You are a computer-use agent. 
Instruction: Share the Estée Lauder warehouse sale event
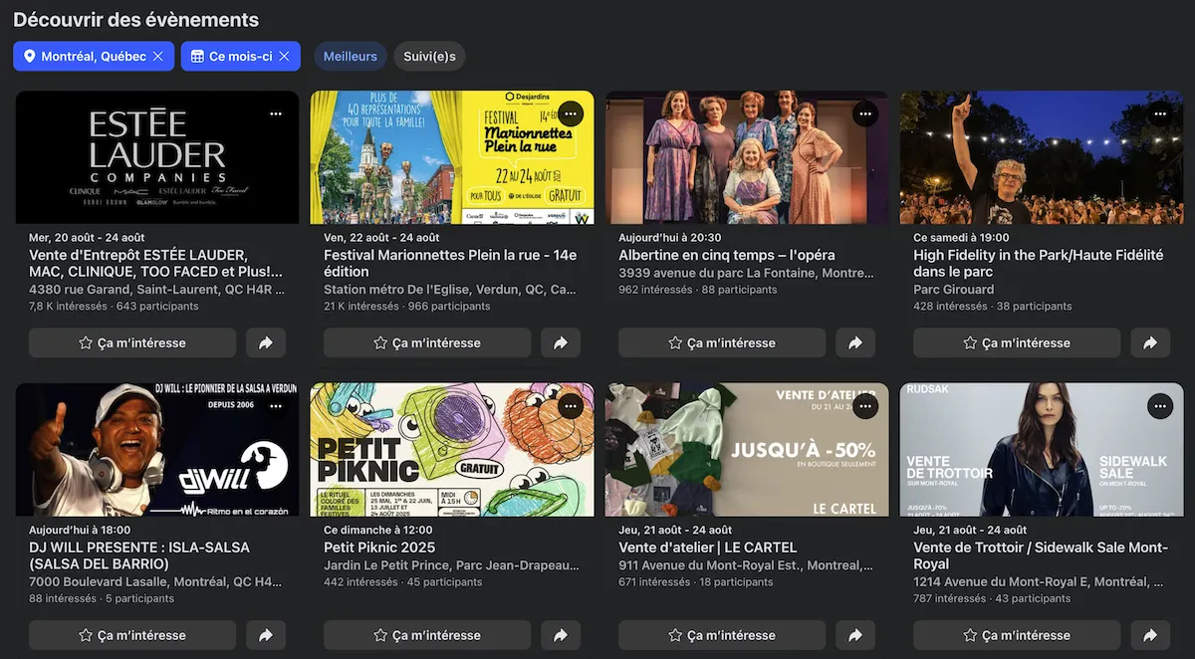click(266, 342)
